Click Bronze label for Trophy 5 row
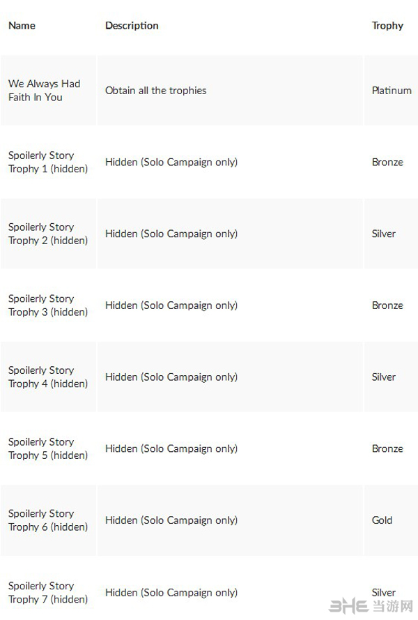 [387, 448]
